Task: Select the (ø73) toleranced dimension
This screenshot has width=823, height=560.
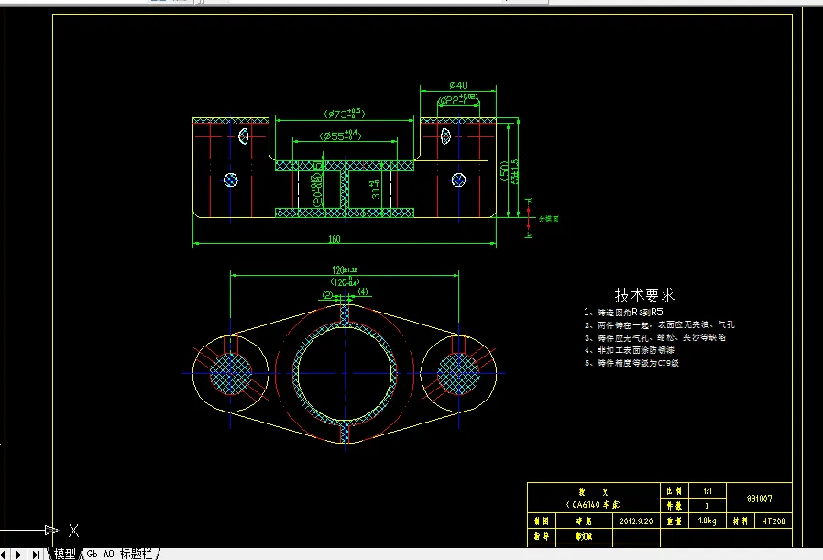Action: coord(345,114)
